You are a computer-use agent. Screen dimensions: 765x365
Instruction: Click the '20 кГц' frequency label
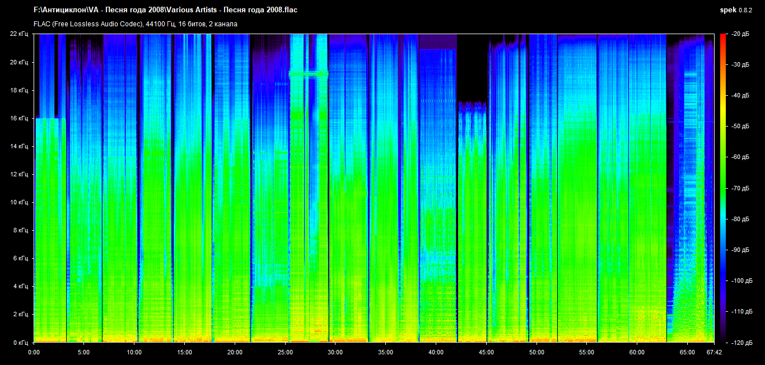19,62
